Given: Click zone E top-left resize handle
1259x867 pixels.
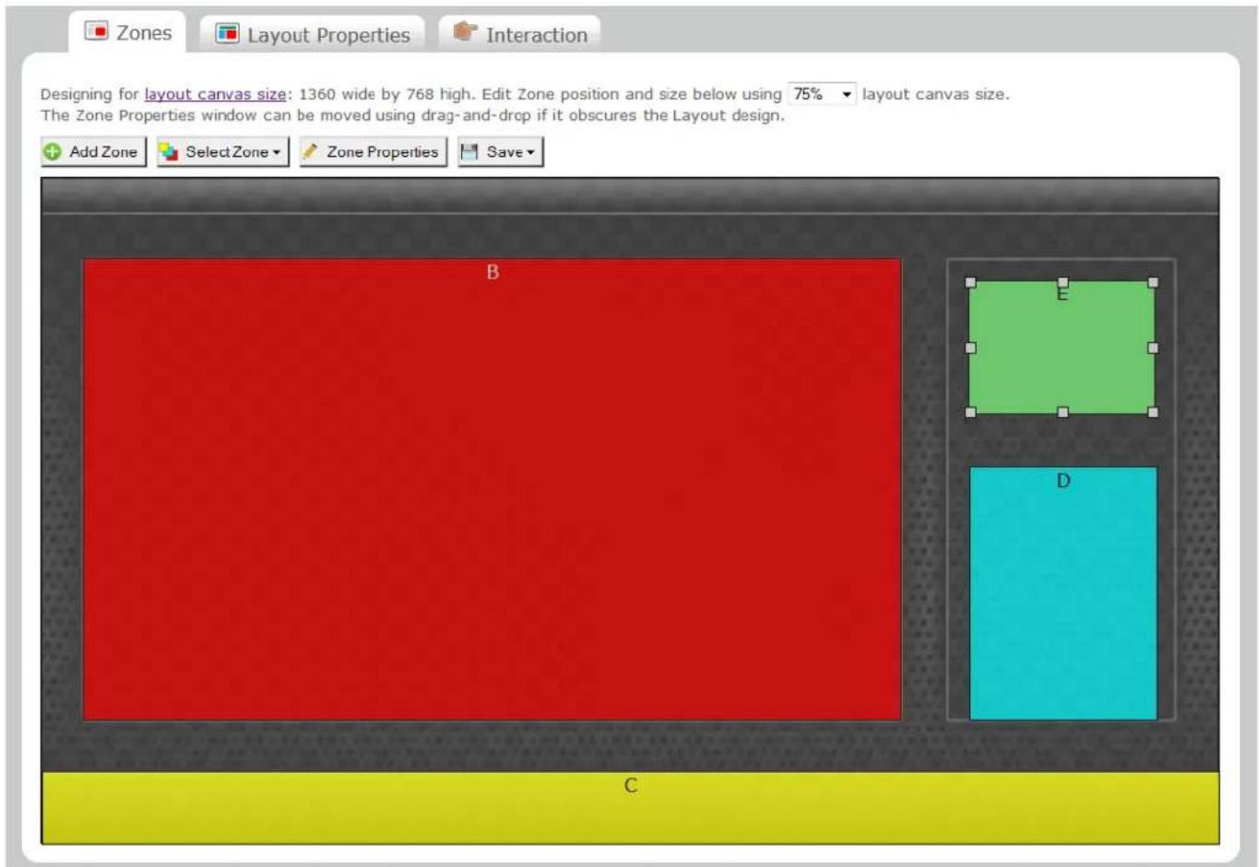Looking at the screenshot, I should [x=970, y=282].
